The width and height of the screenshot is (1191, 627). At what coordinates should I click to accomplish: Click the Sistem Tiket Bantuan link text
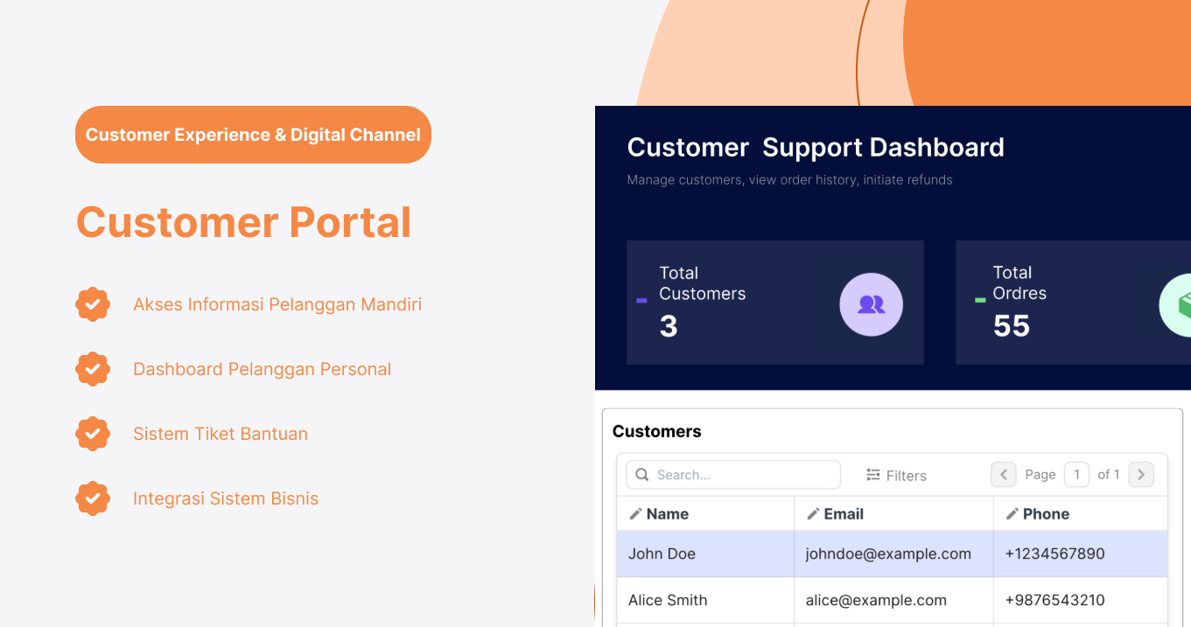click(220, 434)
